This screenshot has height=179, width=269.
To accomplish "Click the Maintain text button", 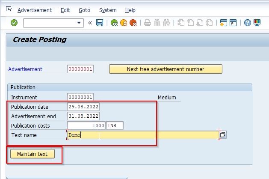I will 33,154.
